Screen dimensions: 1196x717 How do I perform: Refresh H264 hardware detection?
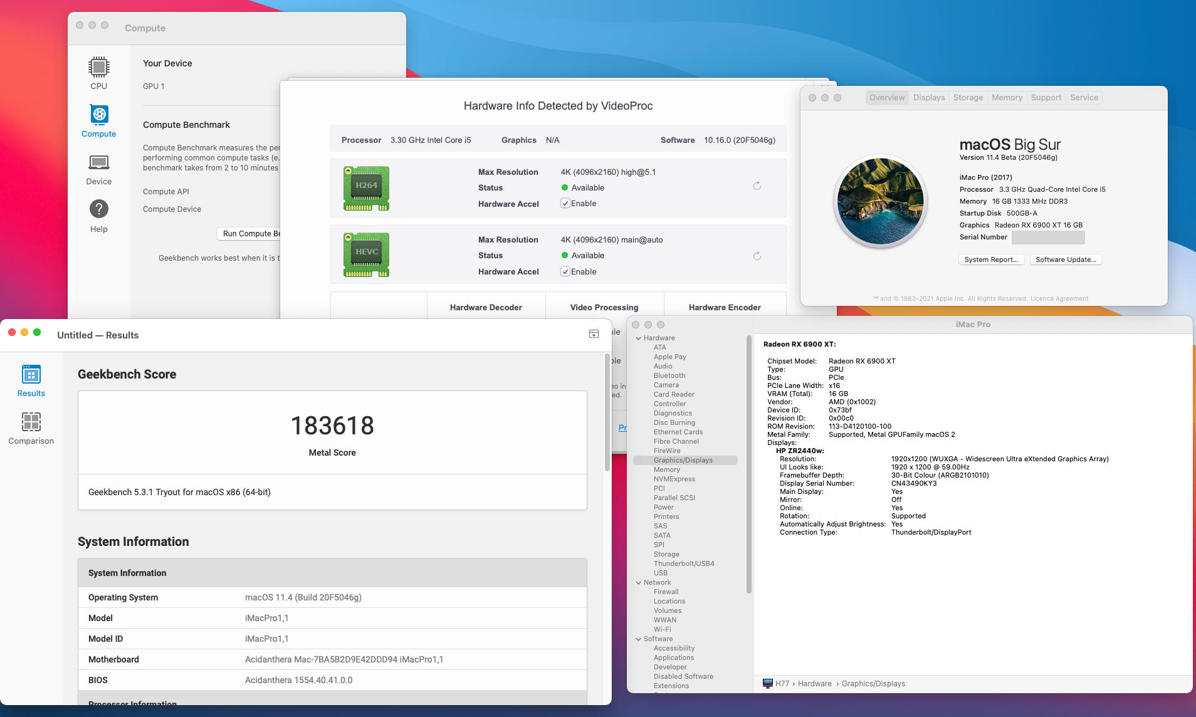coord(757,186)
